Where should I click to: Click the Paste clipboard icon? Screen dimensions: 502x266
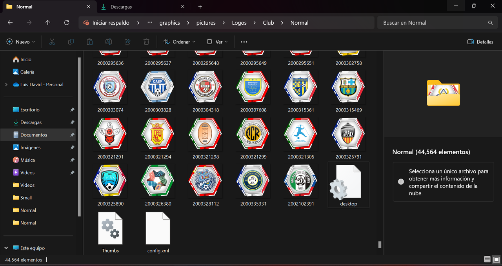tap(90, 42)
